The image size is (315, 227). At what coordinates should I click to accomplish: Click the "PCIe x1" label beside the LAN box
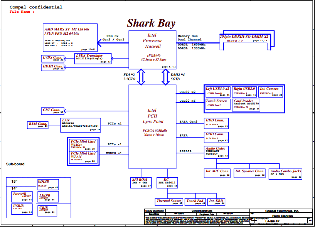click(x=115, y=123)
